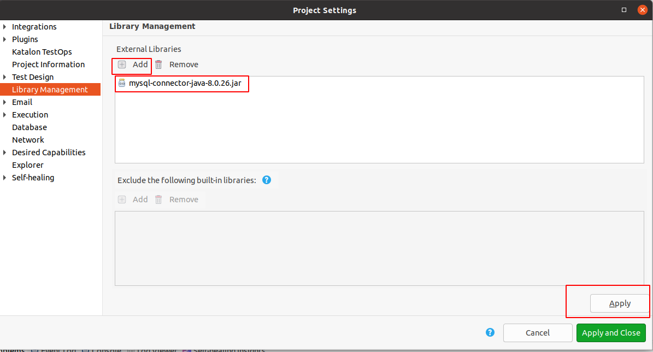653x352 pixels.
Task: Open Network settings
Action: [28, 140]
